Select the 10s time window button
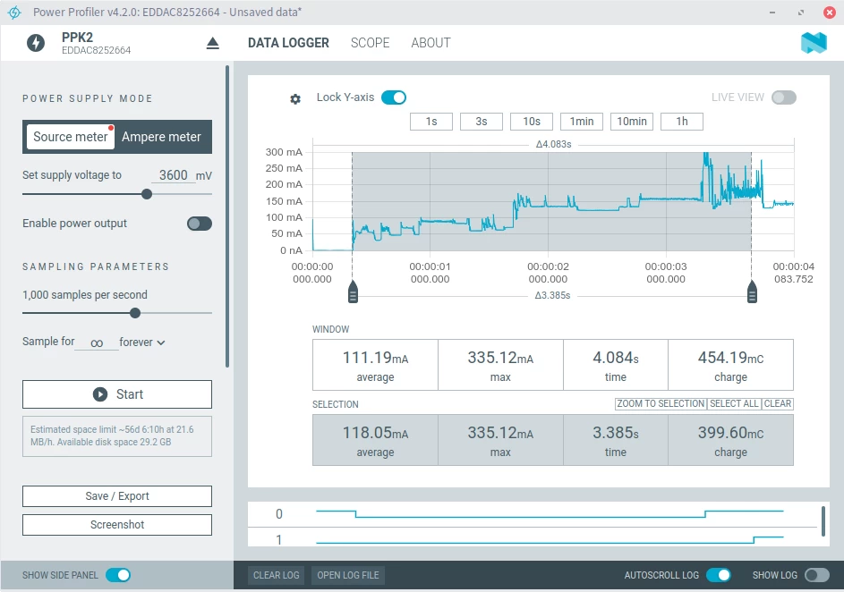 coord(532,122)
